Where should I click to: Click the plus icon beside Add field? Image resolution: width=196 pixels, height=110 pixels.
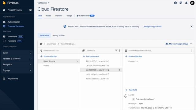(126, 90)
